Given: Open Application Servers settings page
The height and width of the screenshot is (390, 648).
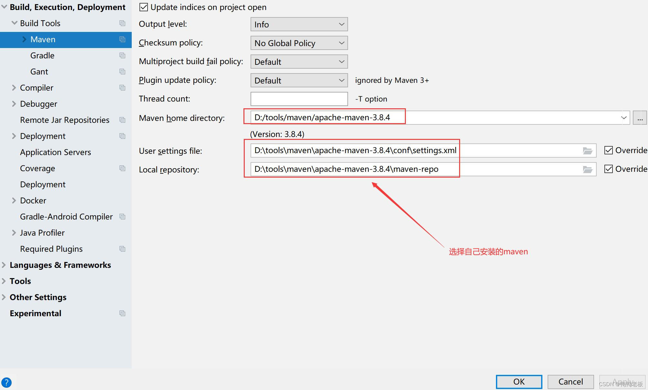Looking at the screenshot, I should coord(56,152).
